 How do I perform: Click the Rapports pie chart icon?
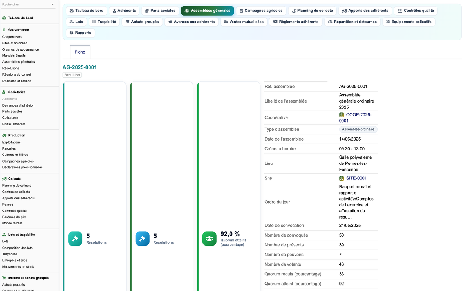pos(72,33)
